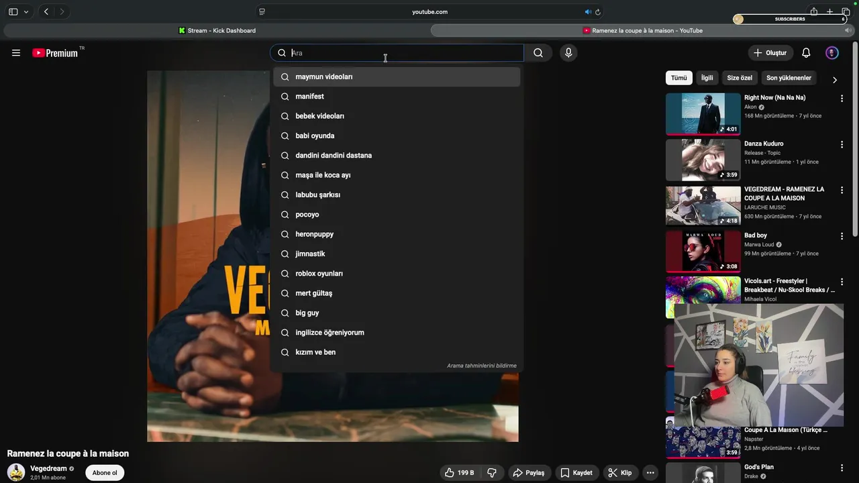Show more filter chips with right chevron
The image size is (859, 483).
(x=835, y=80)
